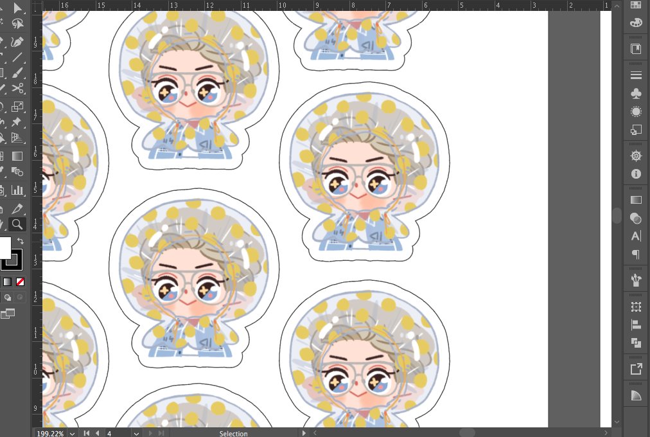Open the Artboards panel
Viewport: 650px width, 437px height.
636,307
